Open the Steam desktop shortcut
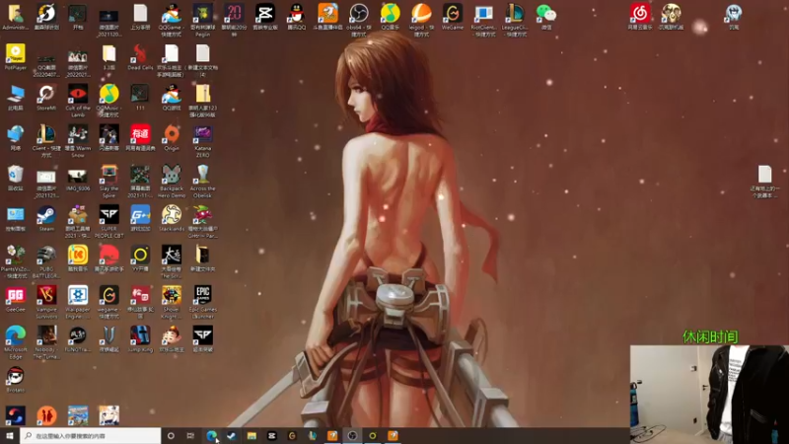 (x=46, y=219)
